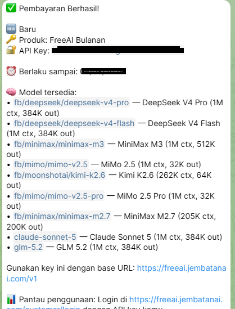The image size is (235, 309).
Task: Click the redacted Berlaku sampai date
Action: pos(103,71)
